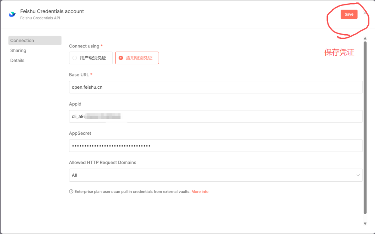This screenshot has height=234, width=375.
Task: Click the masked AppSecret field
Action: 215,146
